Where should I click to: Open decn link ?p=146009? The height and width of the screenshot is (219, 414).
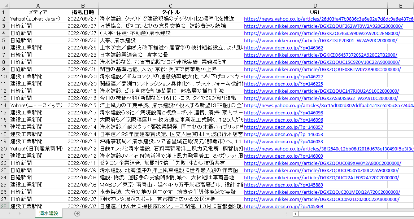(x=283, y=156)
